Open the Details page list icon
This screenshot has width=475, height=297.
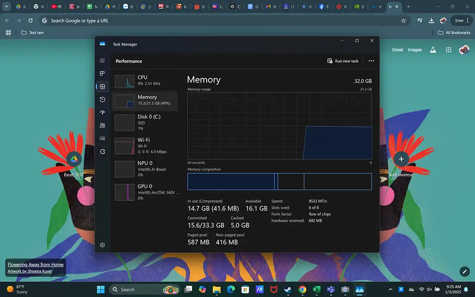point(102,138)
